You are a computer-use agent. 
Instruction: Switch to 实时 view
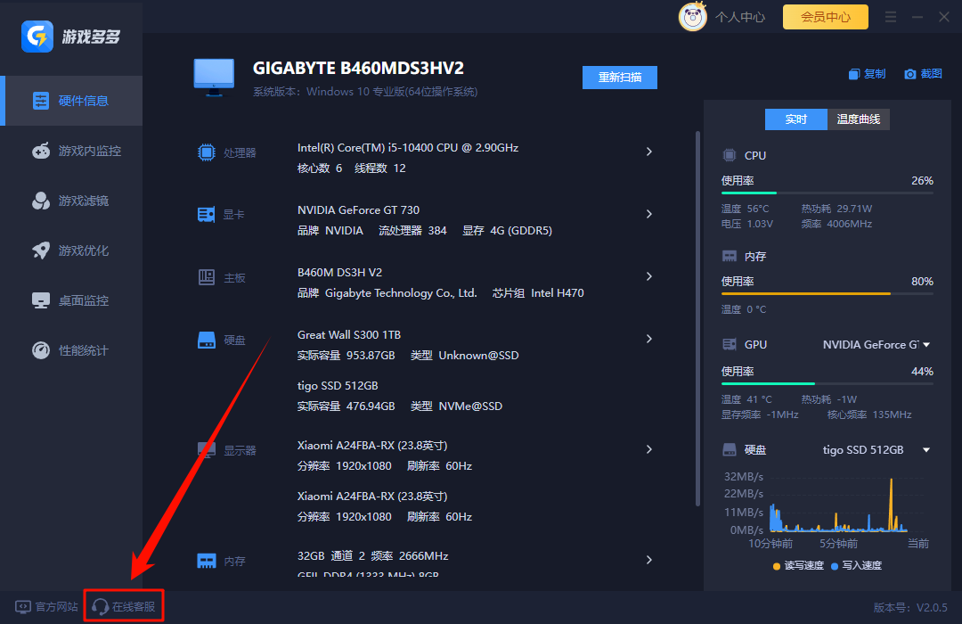tap(795, 119)
